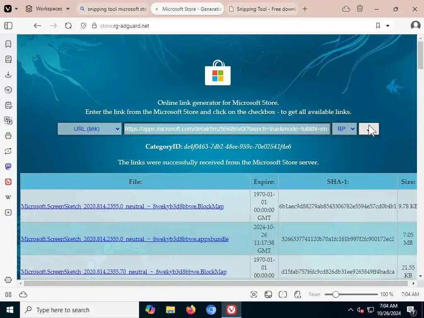Switch to the snipping tool microsoft search tab

[113, 9]
